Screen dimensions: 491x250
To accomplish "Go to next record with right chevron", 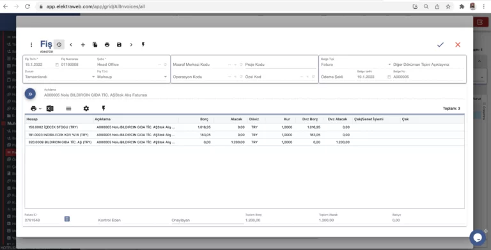I will (x=131, y=45).
